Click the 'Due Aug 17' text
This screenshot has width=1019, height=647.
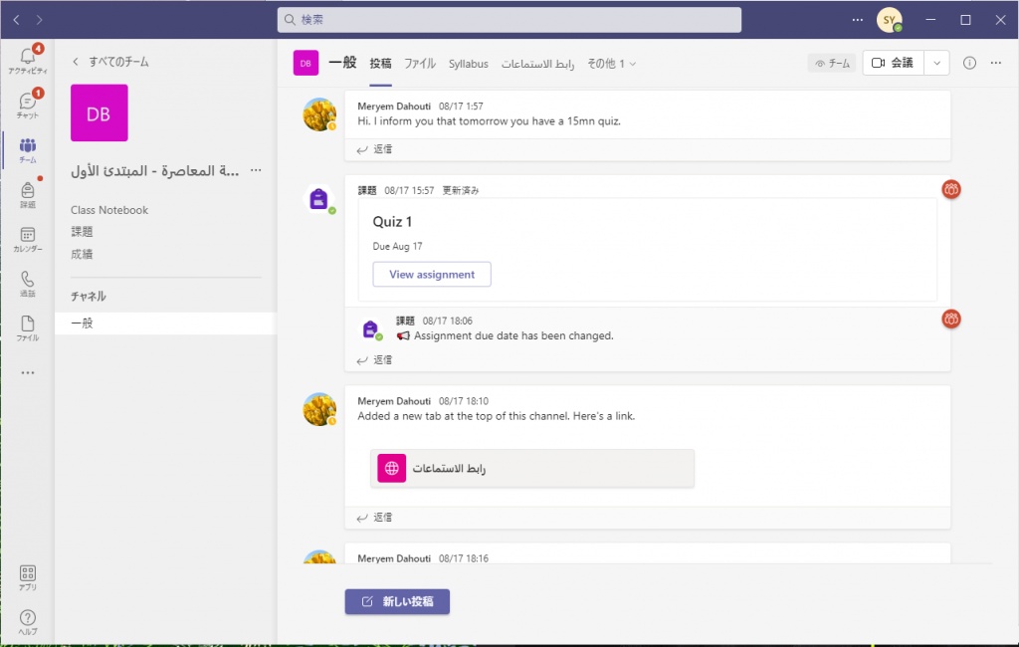pos(397,247)
